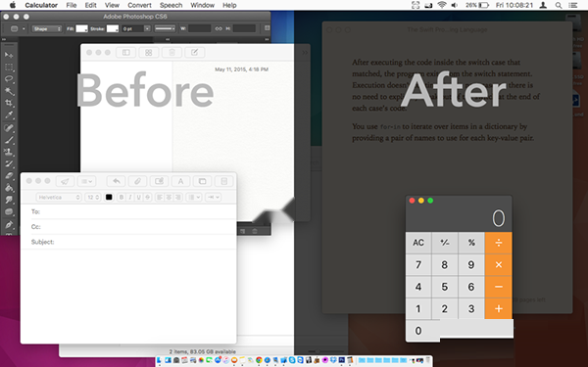Open the shape tool preset picker arrow
588x367 pixels.
pos(24,28)
